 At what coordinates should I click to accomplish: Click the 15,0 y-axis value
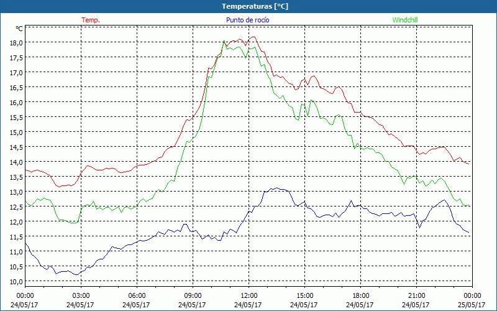(17, 132)
